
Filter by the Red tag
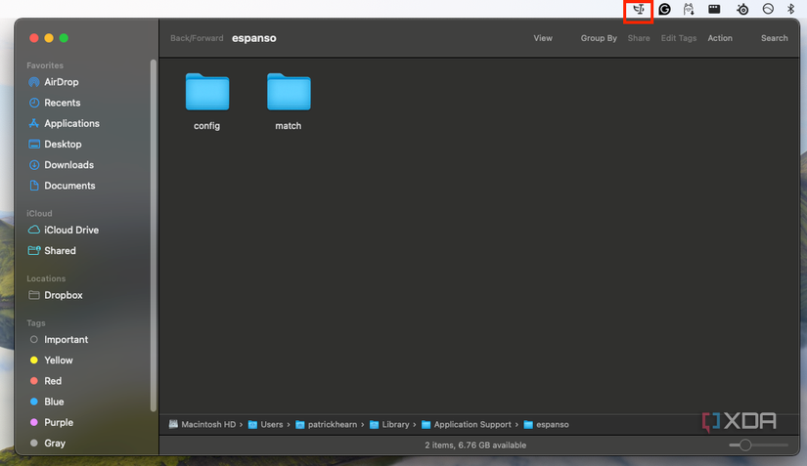tap(54, 381)
